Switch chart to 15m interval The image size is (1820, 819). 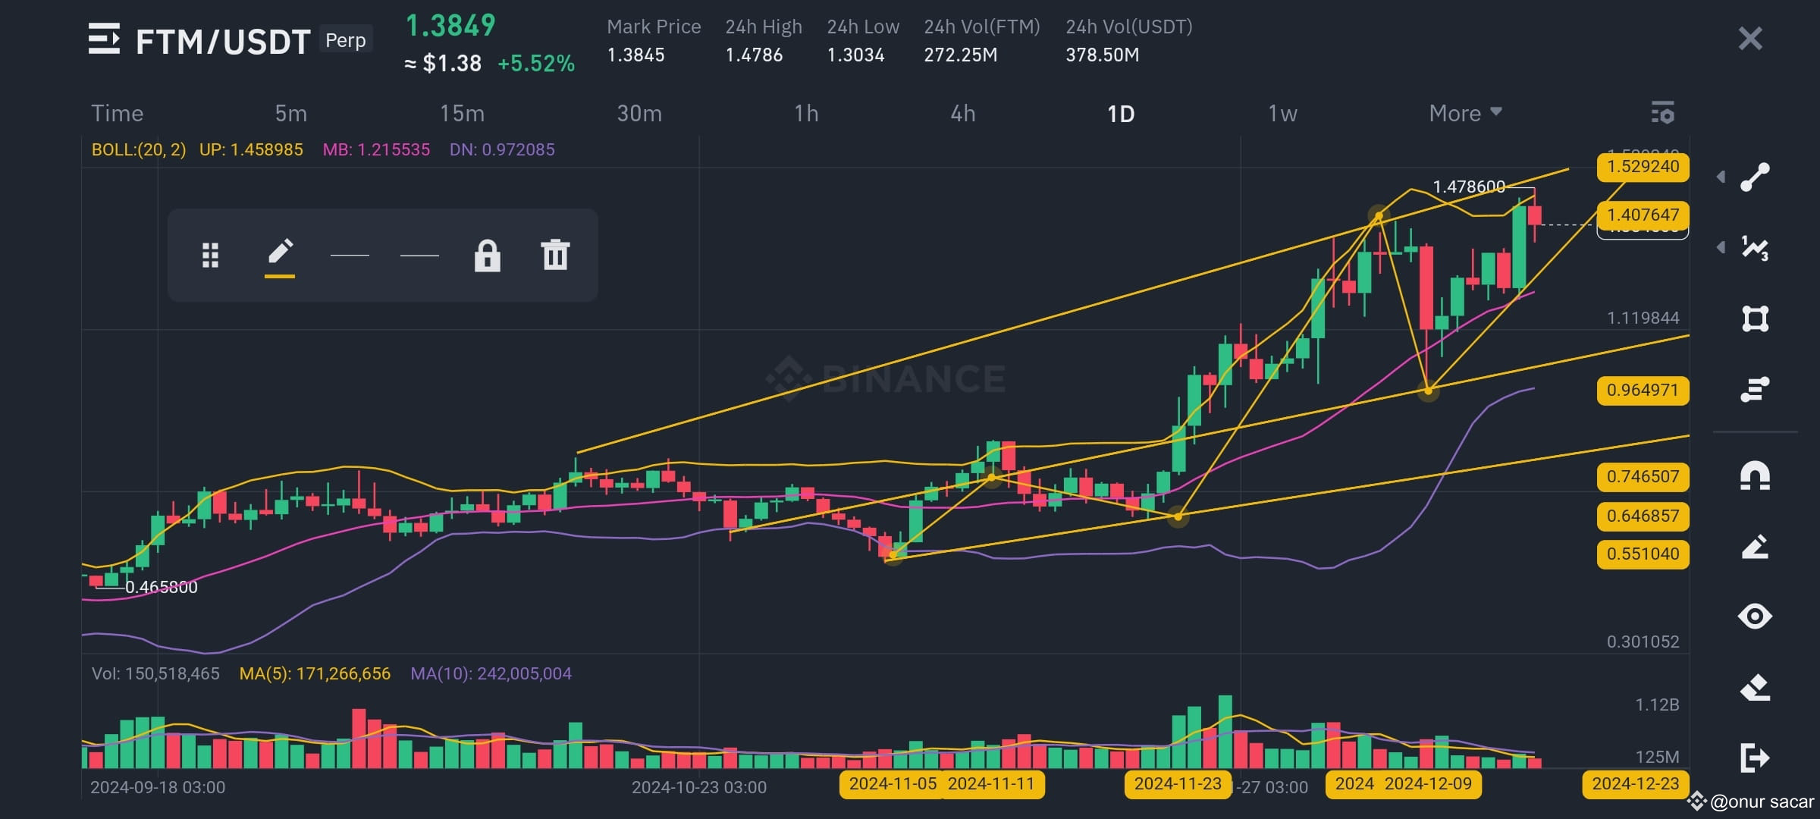[x=462, y=114]
